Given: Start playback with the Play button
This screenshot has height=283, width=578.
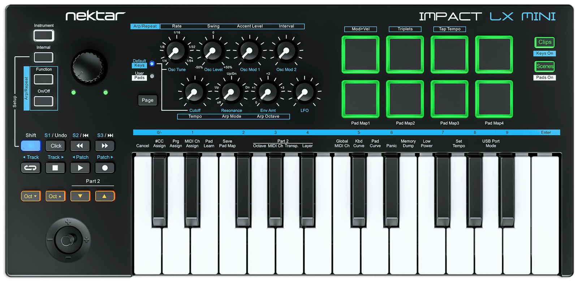Looking at the screenshot, I should tap(80, 168).
